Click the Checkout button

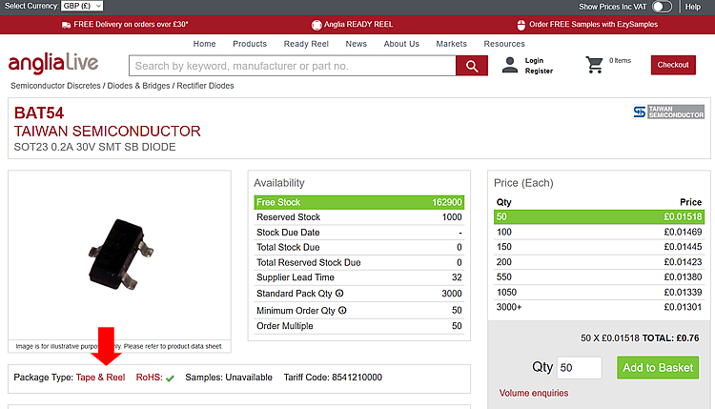click(673, 65)
